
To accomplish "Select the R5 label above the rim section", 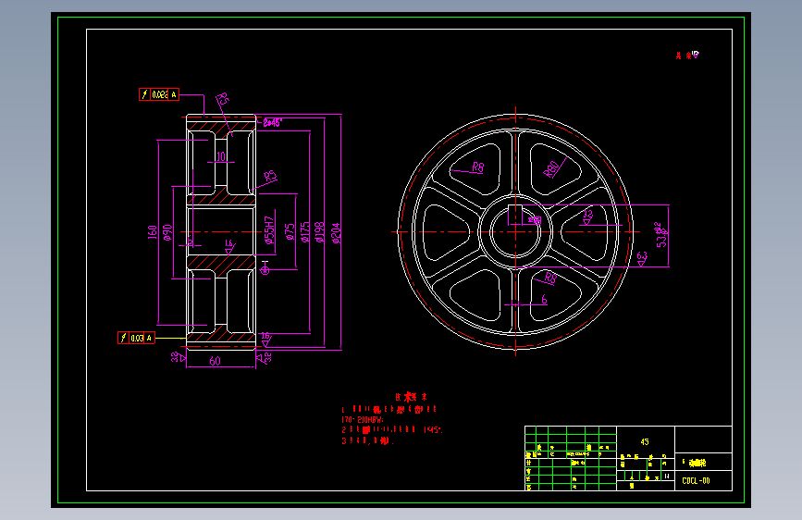I will 223,99.
